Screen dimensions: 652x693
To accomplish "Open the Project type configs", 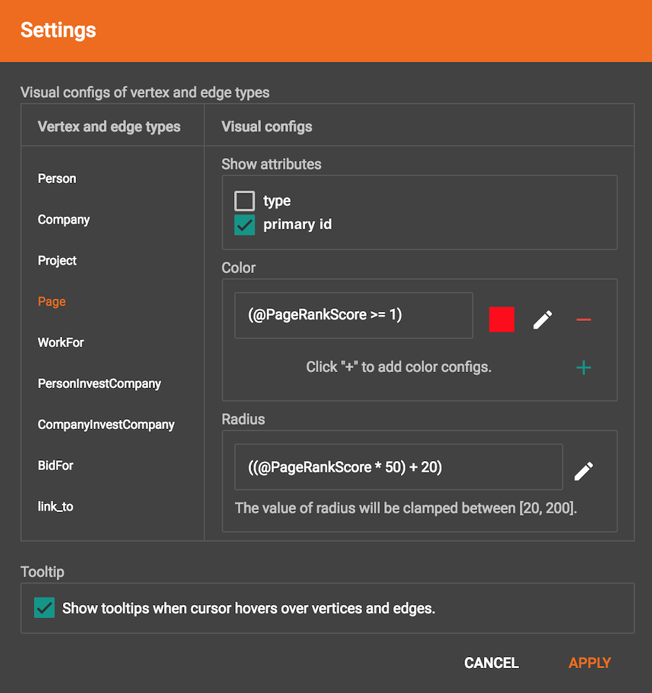I will [x=57, y=261].
